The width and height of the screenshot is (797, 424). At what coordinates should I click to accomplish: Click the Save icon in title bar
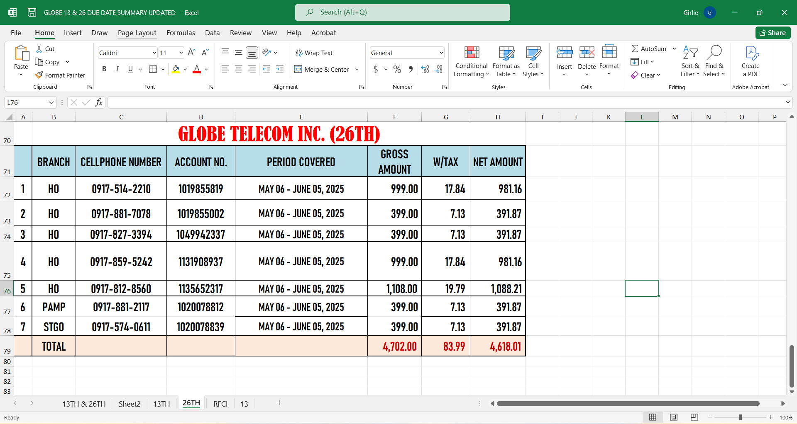32,12
